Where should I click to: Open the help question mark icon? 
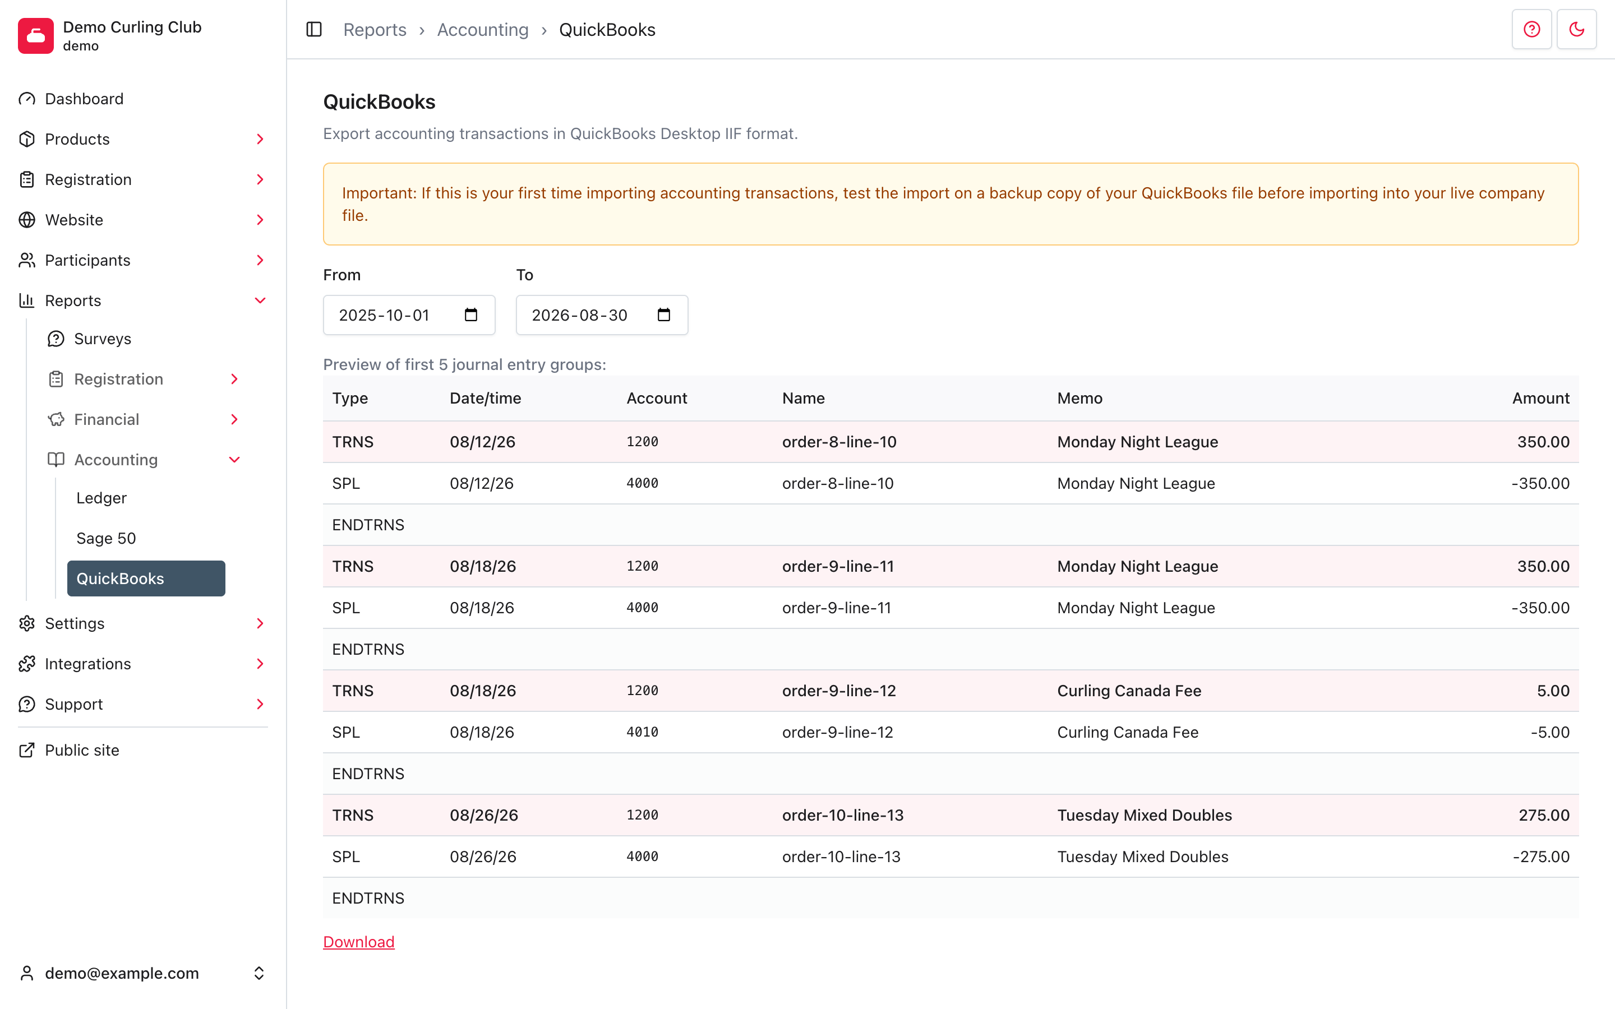pyautogui.click(x=1531, y=29)
